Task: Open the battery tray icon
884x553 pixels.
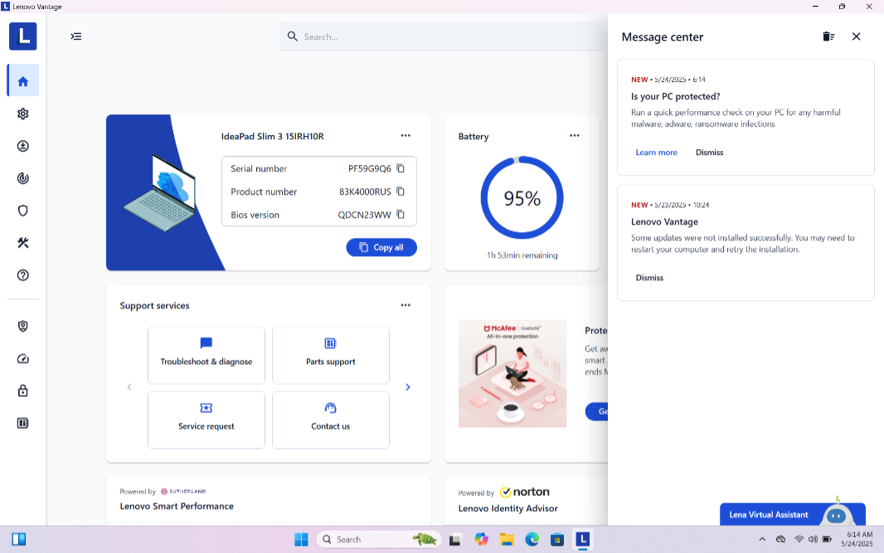Action: [827, 540]
